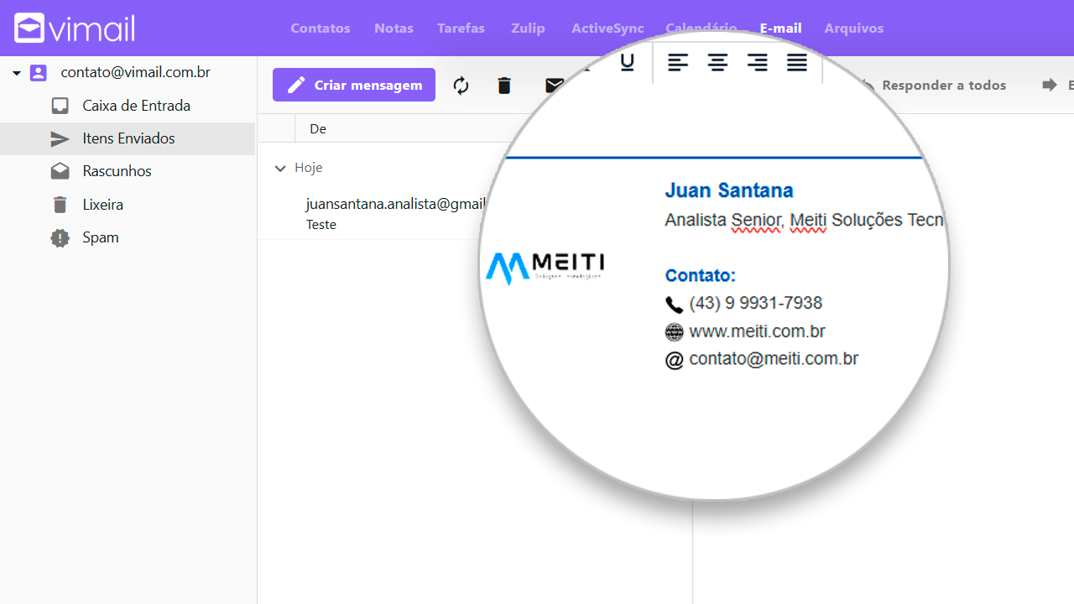The height and width of the screenshot is (604, 1074).
Task: Click the Juan Santana signature name
Action: tap(729, 190)
